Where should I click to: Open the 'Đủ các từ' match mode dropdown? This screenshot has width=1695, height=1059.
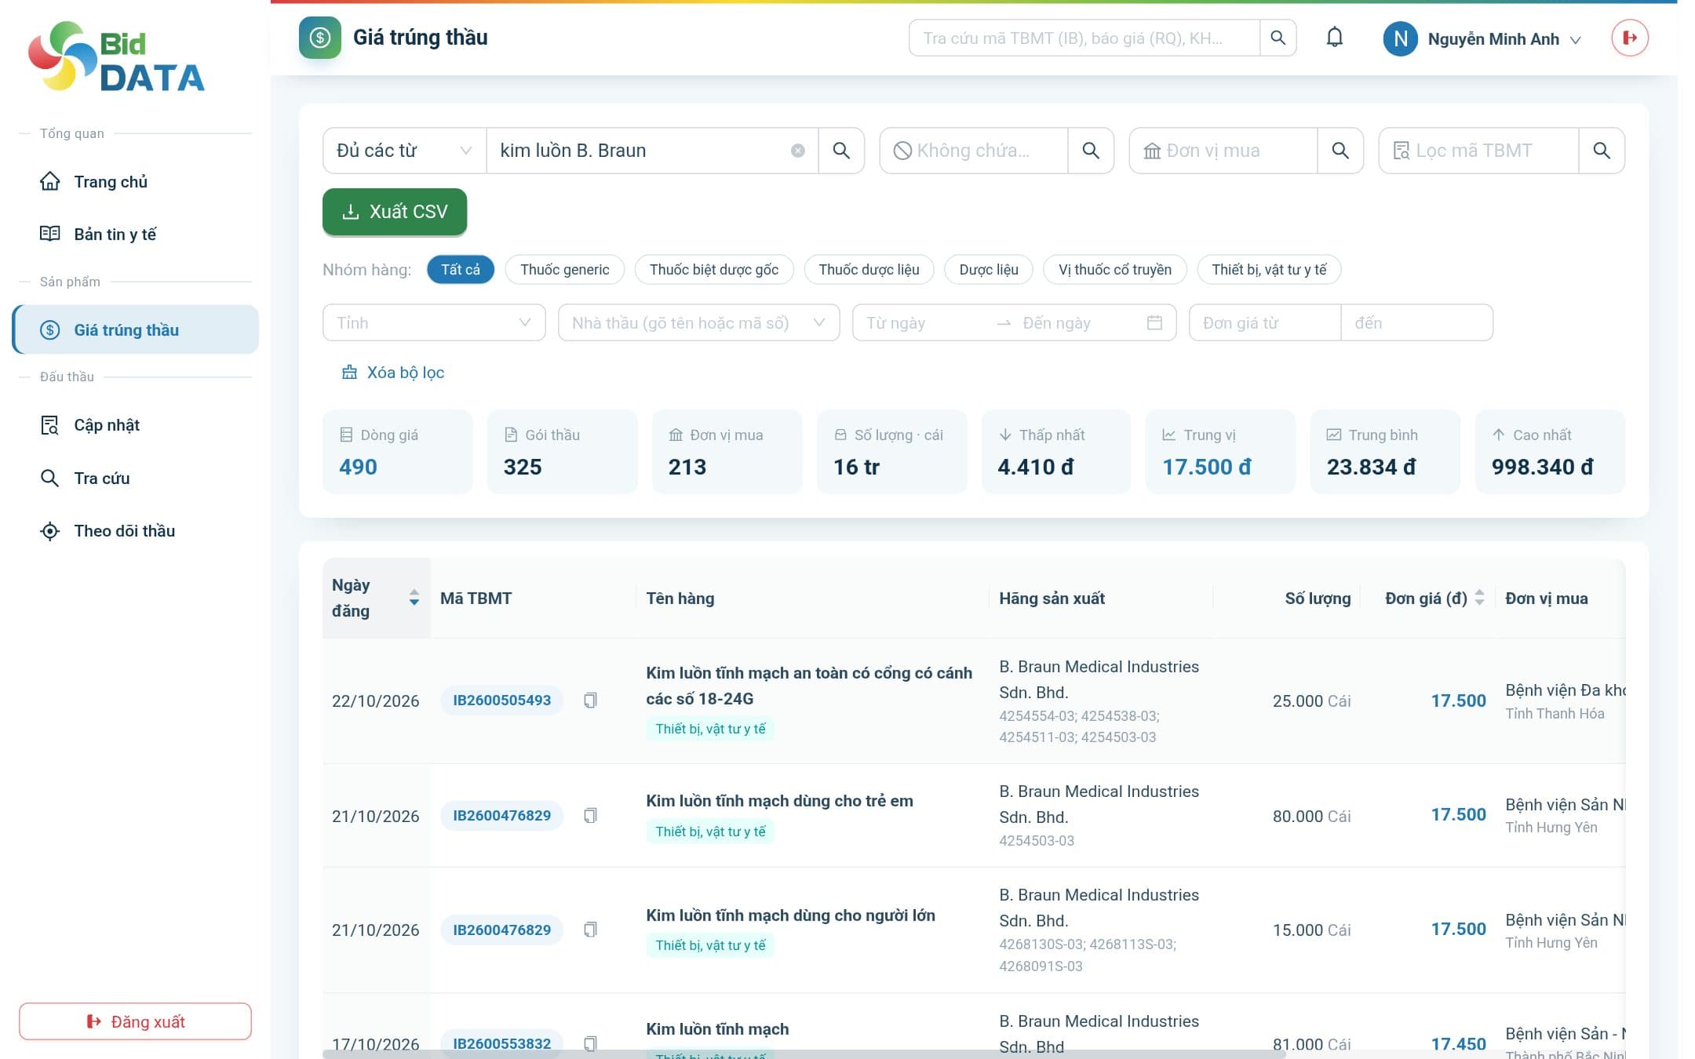pyautogui.click(x=404, y=151)
